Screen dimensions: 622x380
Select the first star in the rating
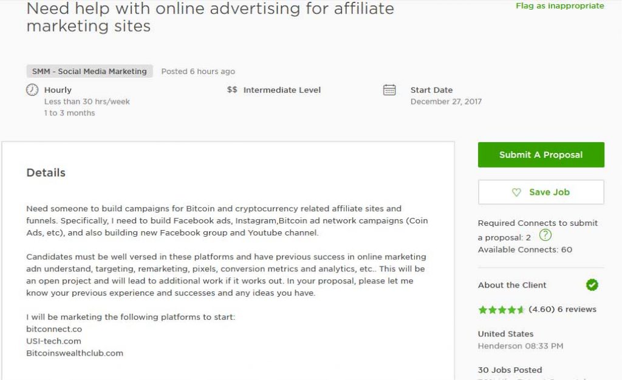click(484, 309)
